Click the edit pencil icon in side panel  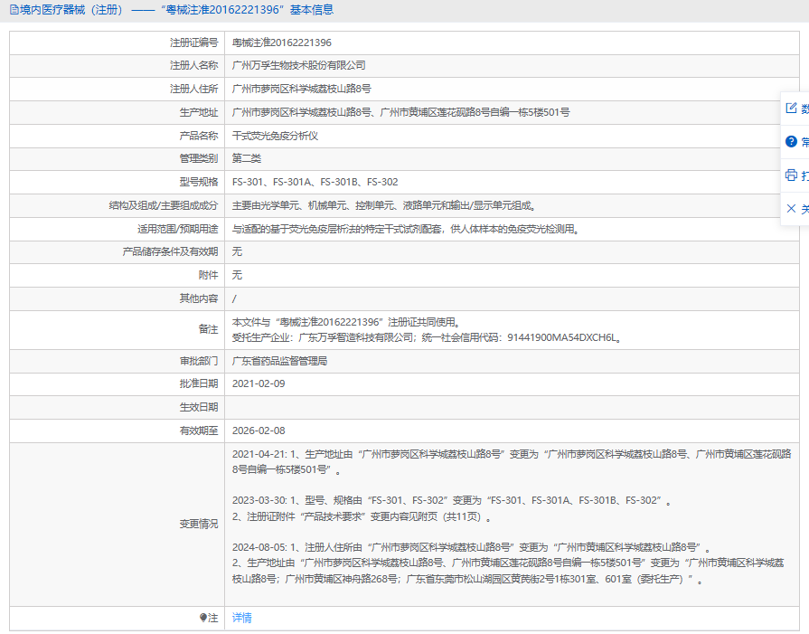point(791,108)
